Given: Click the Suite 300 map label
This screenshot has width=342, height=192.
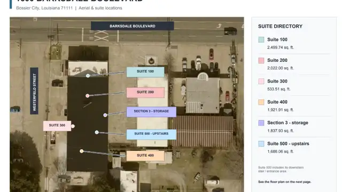Looking at the screenshot, I should click(57, 126).
